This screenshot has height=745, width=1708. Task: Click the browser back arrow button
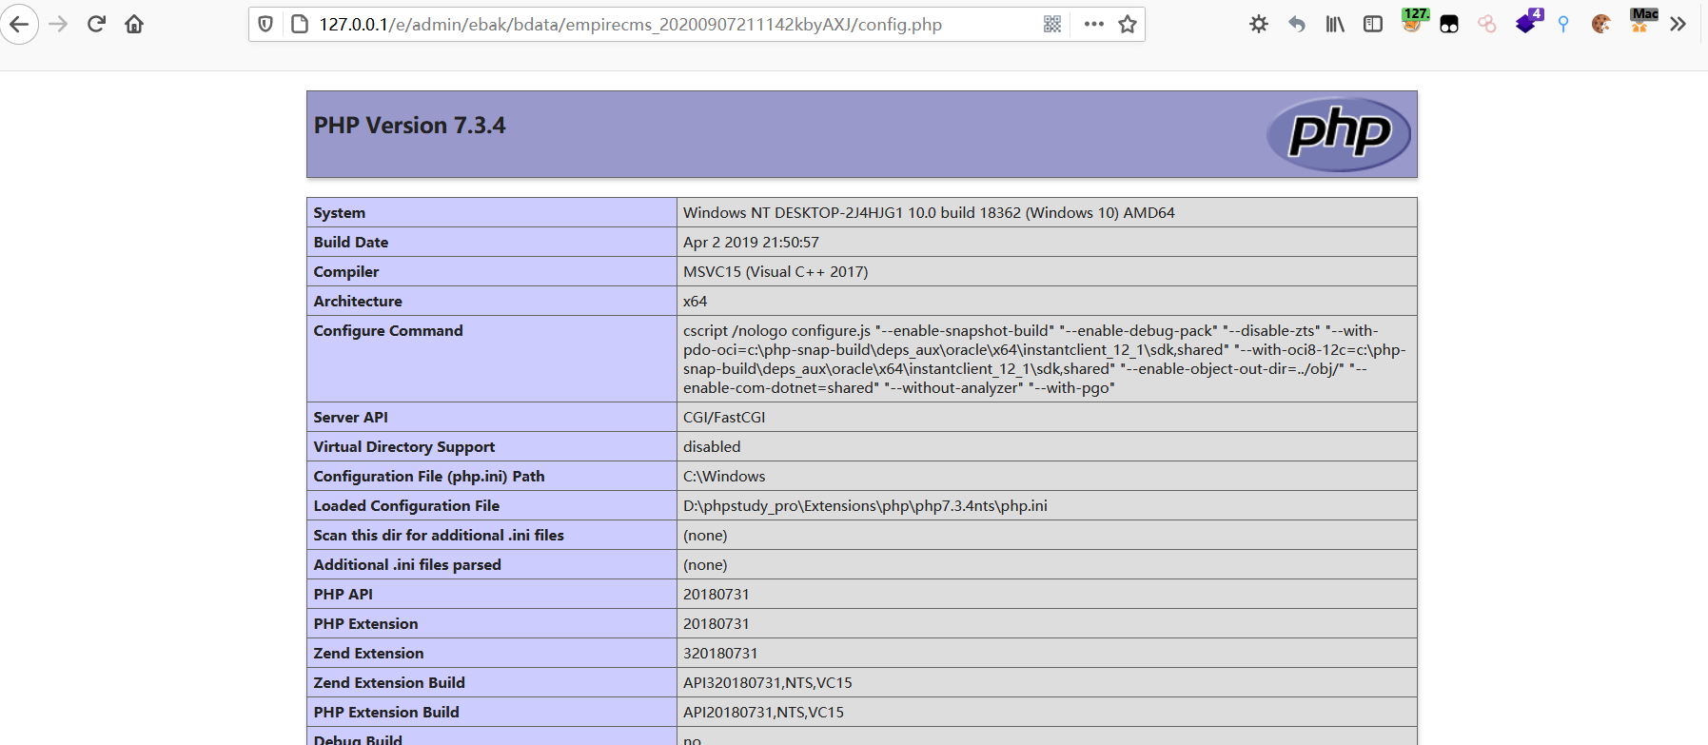pyautogui.click(x=19, y=24)
